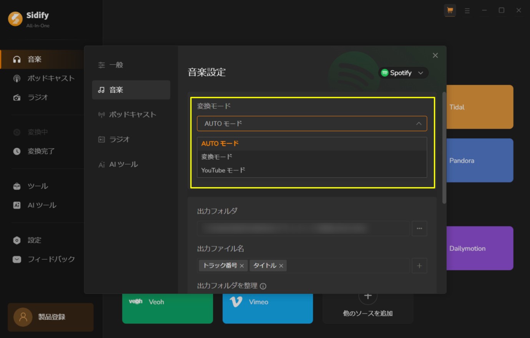The height and width of the screenshot is (338, 530).
Task: Remove the タイトル filename tag
Action: click(x=281, y=266)
